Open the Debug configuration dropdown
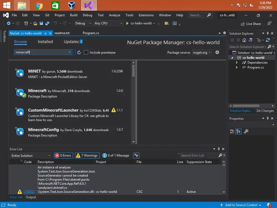This screenshot has height=208, width=277. click(x=83, y=23)
